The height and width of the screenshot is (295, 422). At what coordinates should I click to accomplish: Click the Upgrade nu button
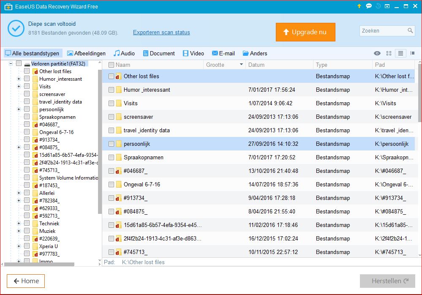point(305,32)
